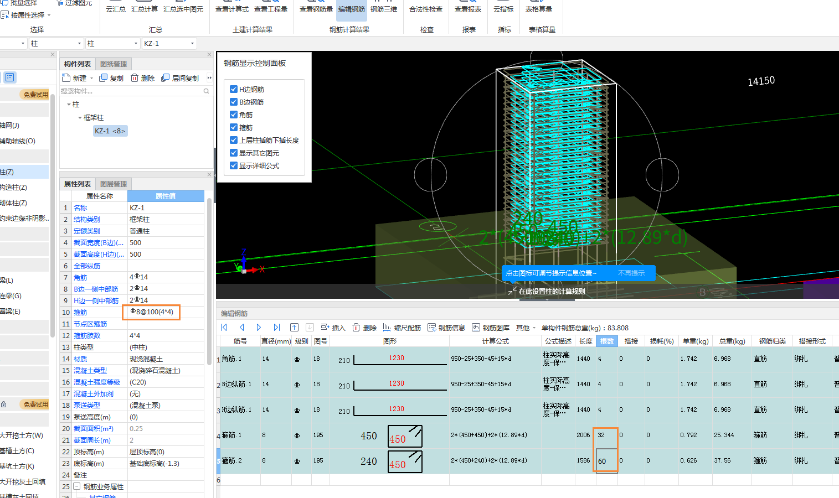The width and height of the screenshot is (839, 498).
Task: Click the rebar calculation rule icon
Action: 512,291
